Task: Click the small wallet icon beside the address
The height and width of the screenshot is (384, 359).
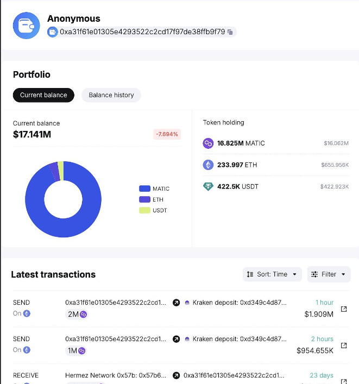Action: pyautogui.click(x=52, y=32)
